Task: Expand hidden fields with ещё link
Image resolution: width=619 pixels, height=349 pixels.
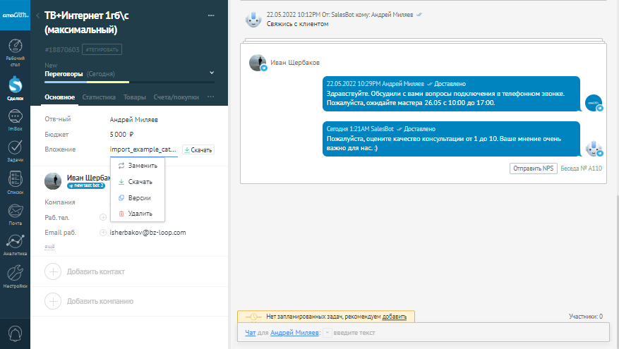Action: [49, 246]
